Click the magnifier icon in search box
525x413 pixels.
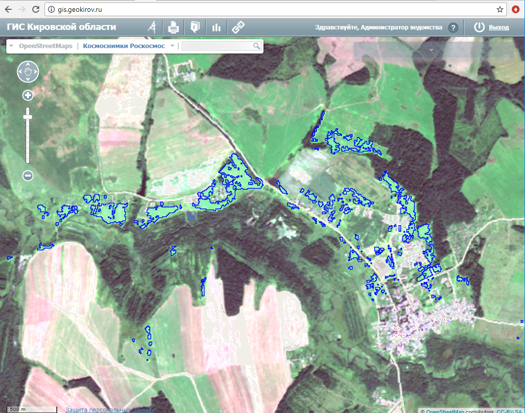[256, 46]
